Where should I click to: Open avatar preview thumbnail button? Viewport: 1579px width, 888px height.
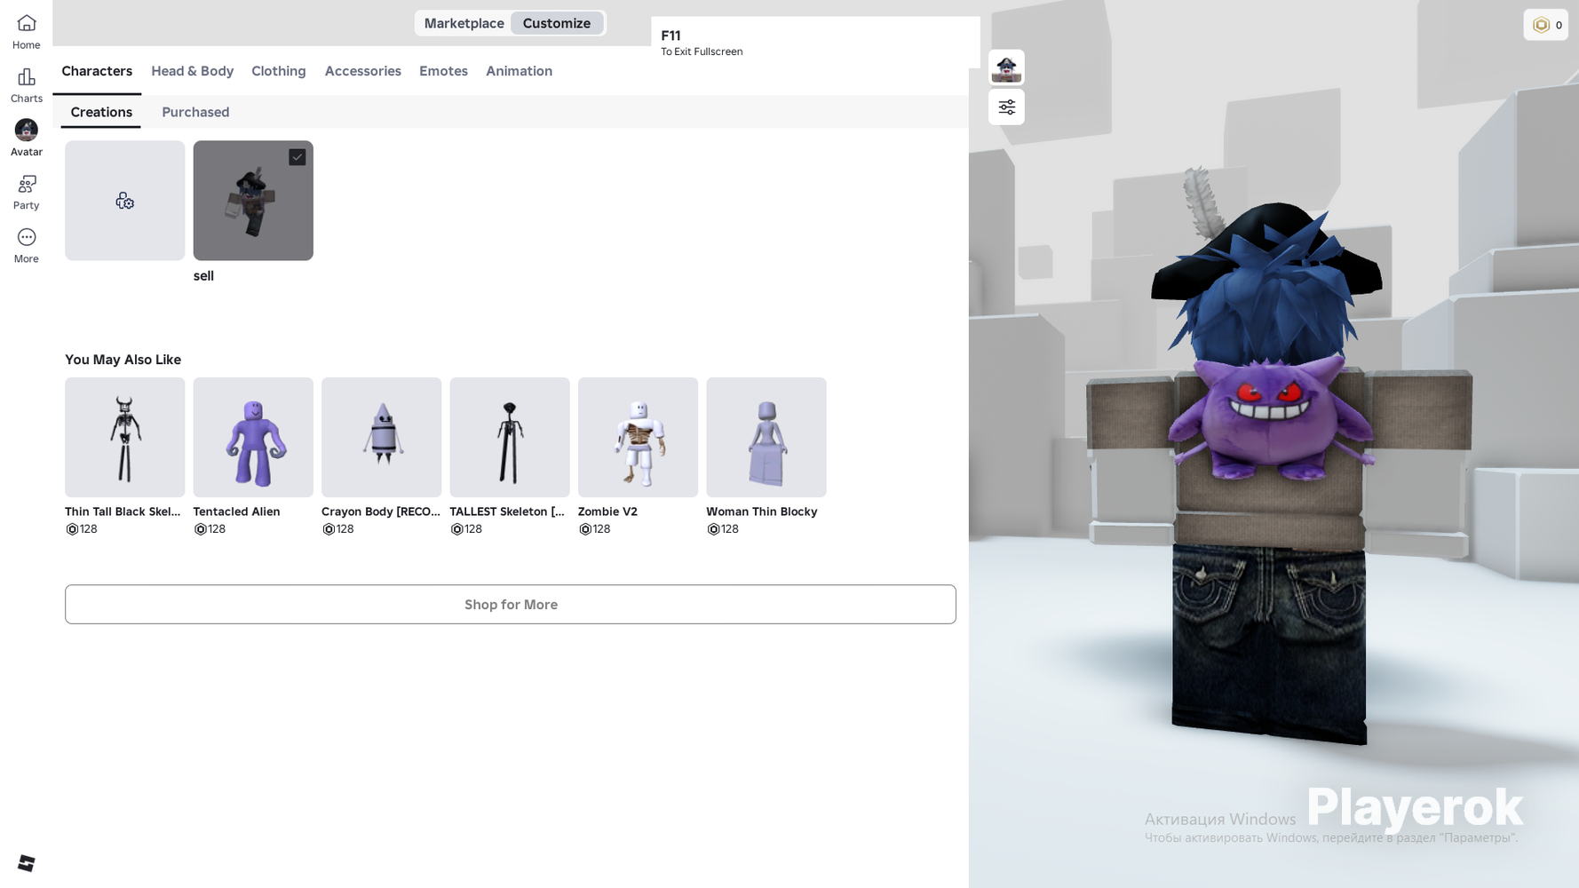click(1006, 67)
